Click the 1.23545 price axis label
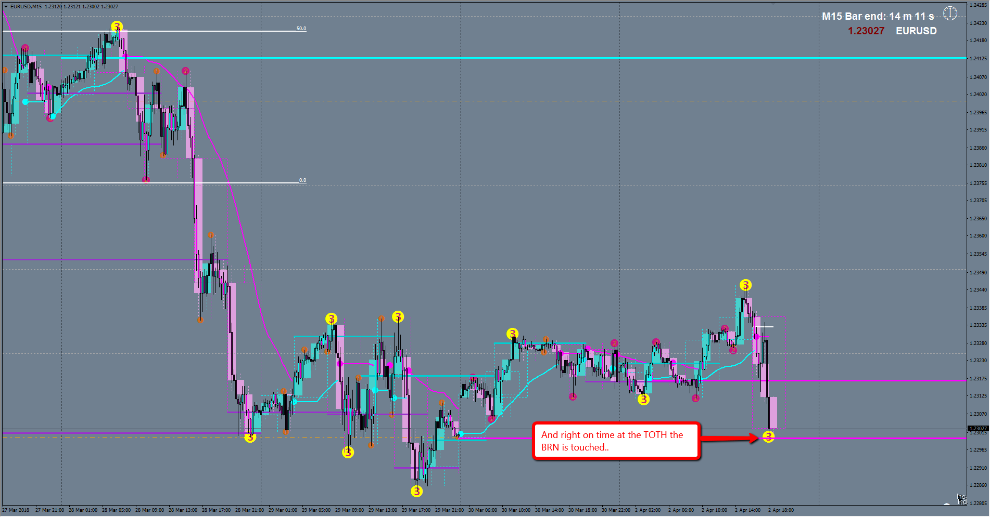The height and width of the screenshot is (517, 990). 979,254
